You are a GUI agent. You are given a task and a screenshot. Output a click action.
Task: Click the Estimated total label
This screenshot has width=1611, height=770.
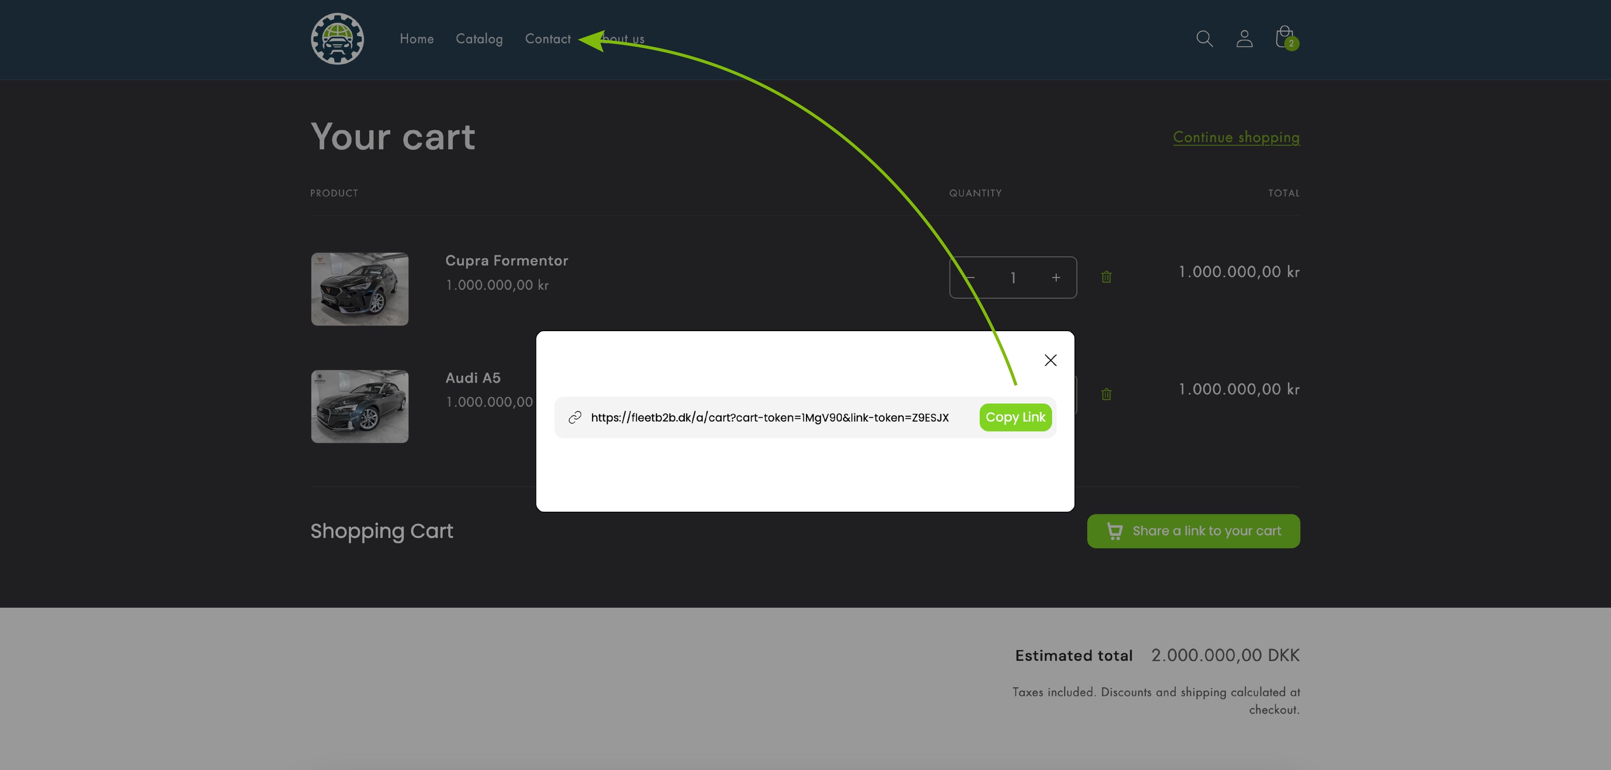click(x=1074, y=656)
